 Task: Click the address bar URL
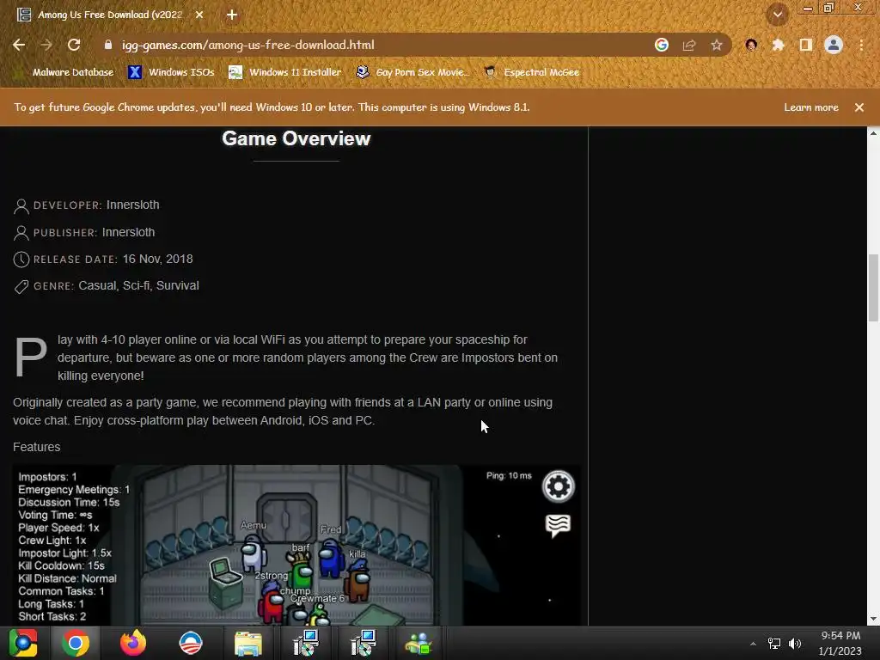[x=248, y=45]
